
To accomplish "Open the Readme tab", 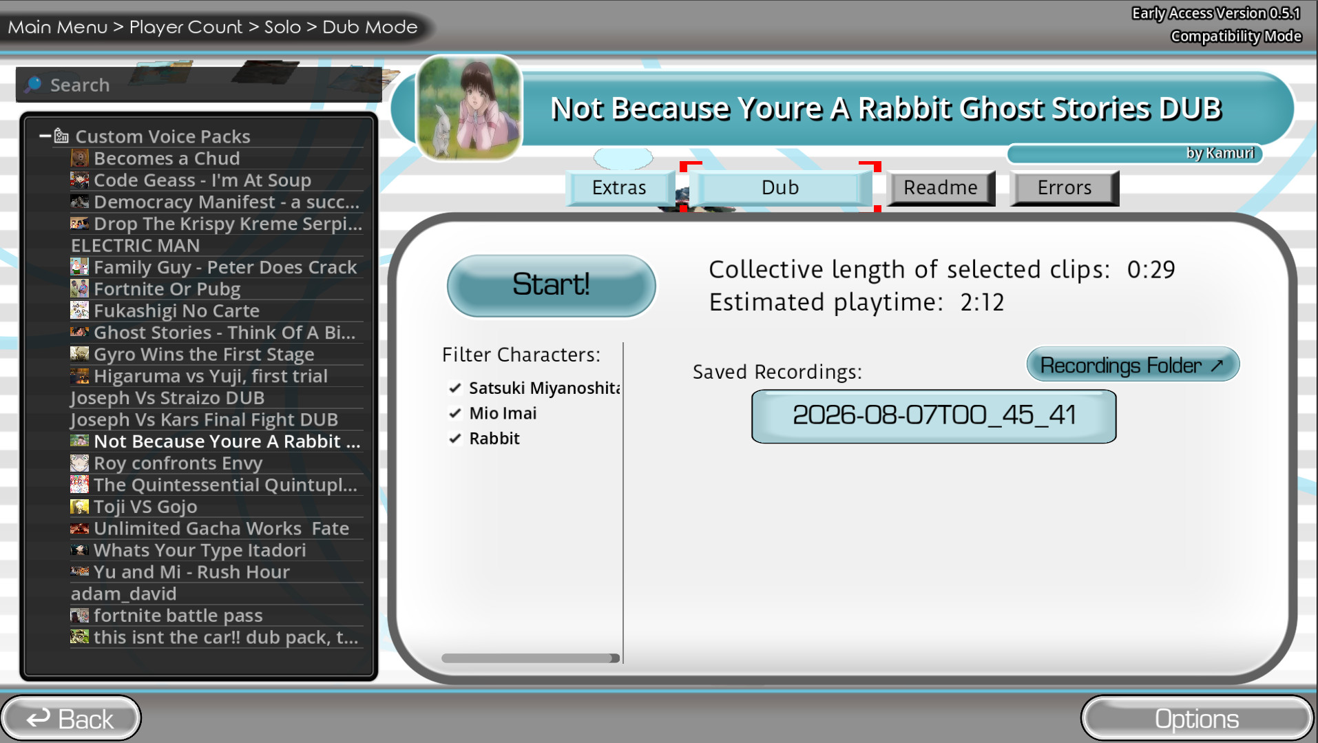I will coord(940,187).
